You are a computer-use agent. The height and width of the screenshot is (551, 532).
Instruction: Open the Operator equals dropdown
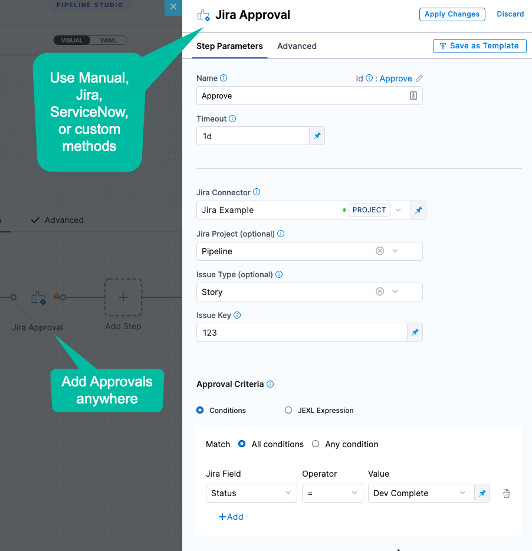[332, 493]
